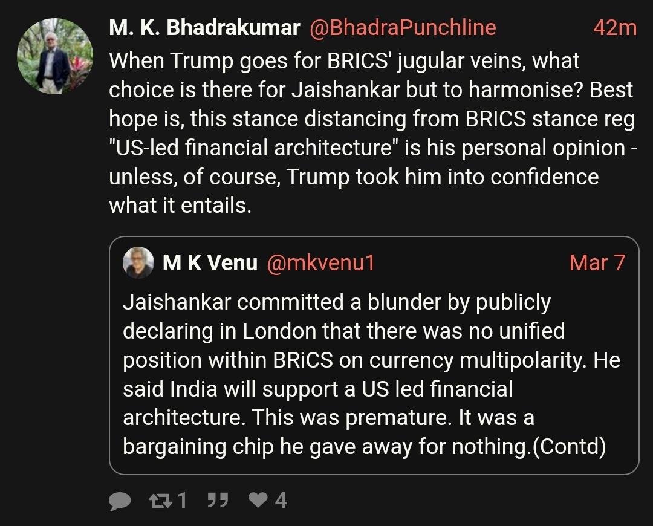Click the 42m timestamp
653x526 pixels.
point(614,28)
